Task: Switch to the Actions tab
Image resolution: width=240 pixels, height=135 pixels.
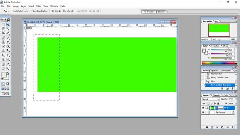Action: [x=215, y=70]
